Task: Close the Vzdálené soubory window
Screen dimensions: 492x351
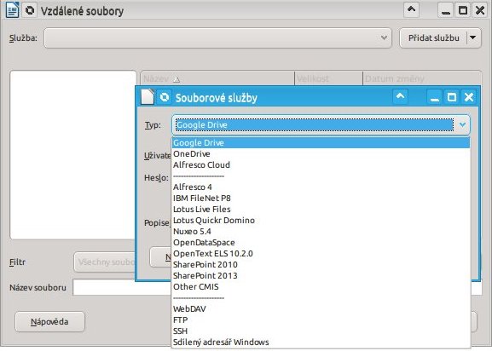Action: [480, 10]
